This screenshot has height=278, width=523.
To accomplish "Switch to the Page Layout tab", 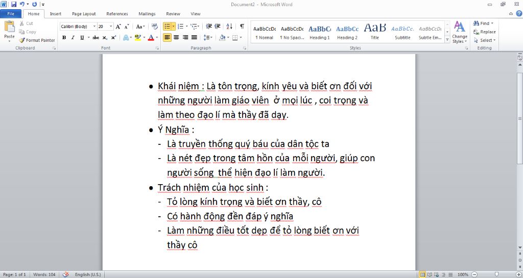I will 84,14.
